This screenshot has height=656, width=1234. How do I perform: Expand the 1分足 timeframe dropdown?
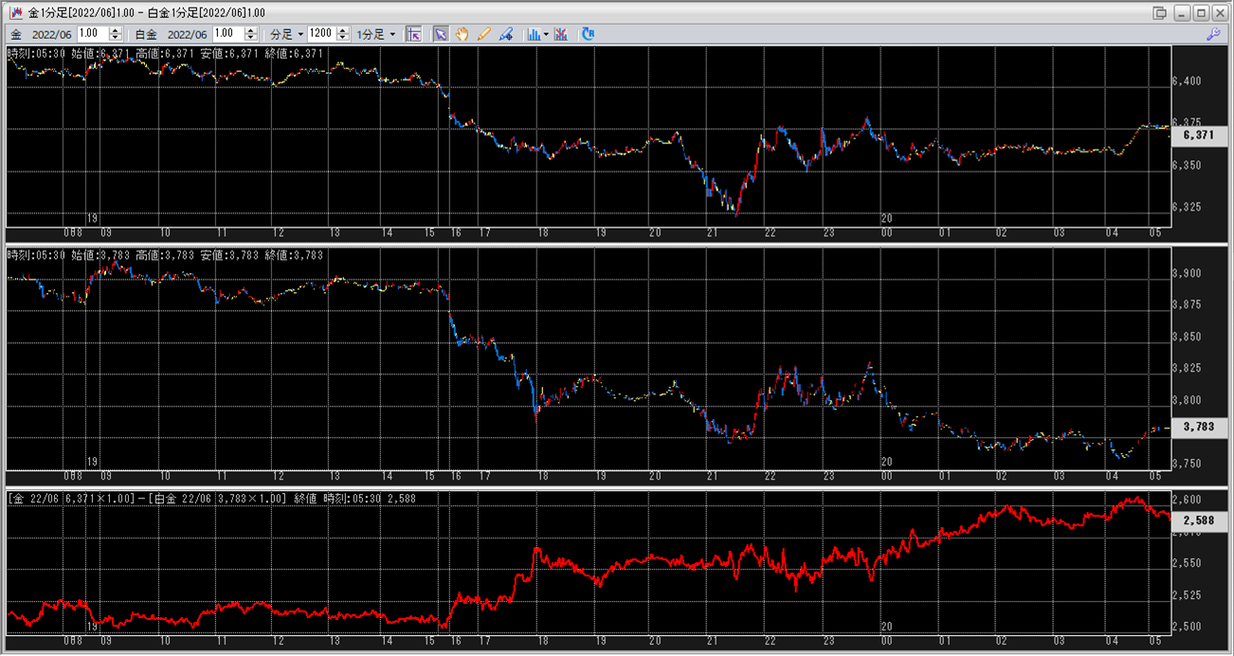point(375,34)
